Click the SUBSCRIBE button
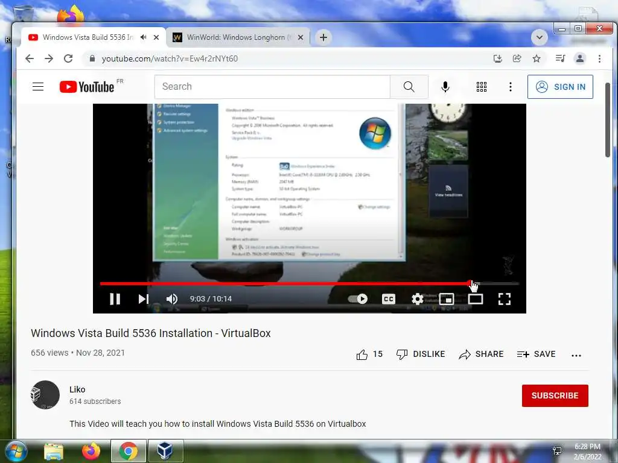Image resolution: width=618 pixels, height=463 pixels. [x=555, y=395]
